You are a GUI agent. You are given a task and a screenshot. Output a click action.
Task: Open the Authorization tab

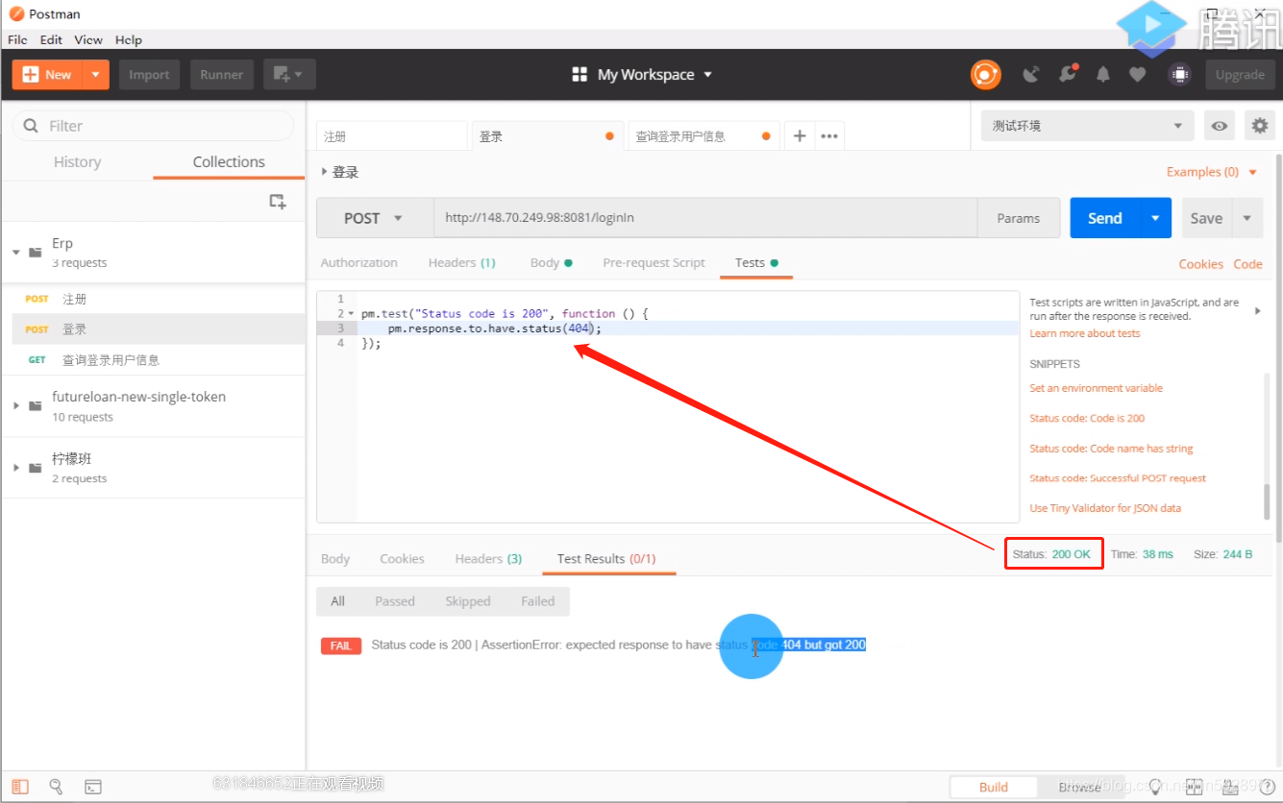click(x=358, y=262)
